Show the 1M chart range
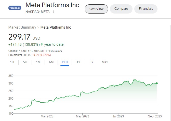171x121 pixels. click(38, 62)
